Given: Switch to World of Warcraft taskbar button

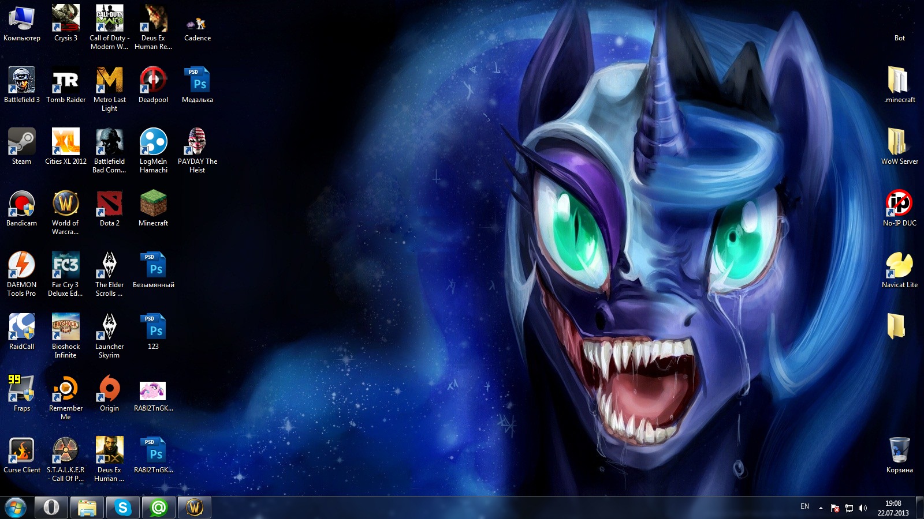Looking at the screenshot, I should [195, 507].
